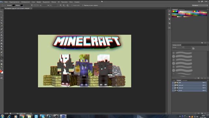Open the path operations dropdown
This screenshot has width=209, height=118.
click(x=61, y=5)
